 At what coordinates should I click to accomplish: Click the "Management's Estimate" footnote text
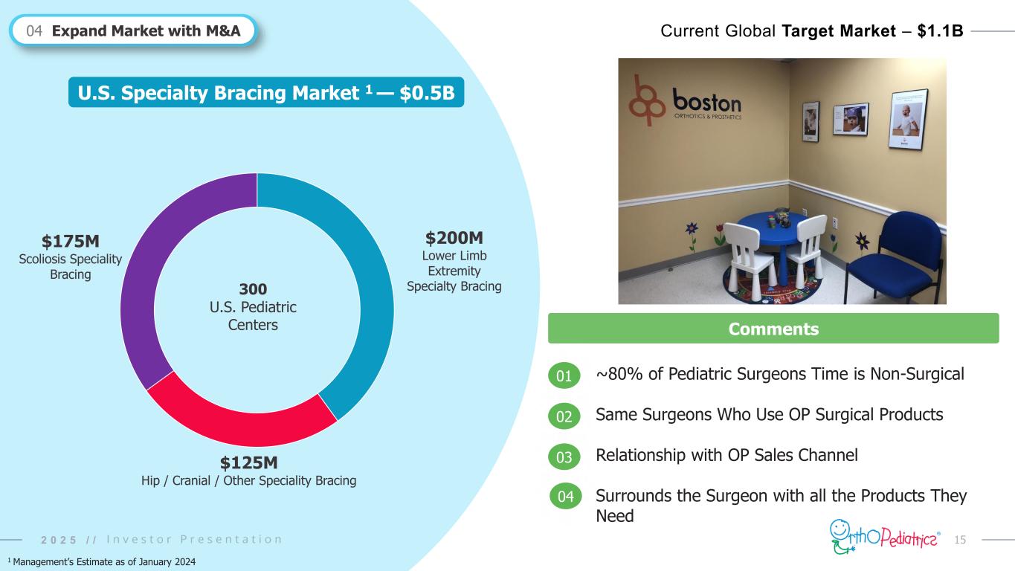[102, 562]
